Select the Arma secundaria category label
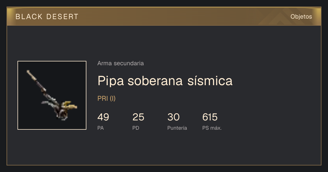 [121, 63]
